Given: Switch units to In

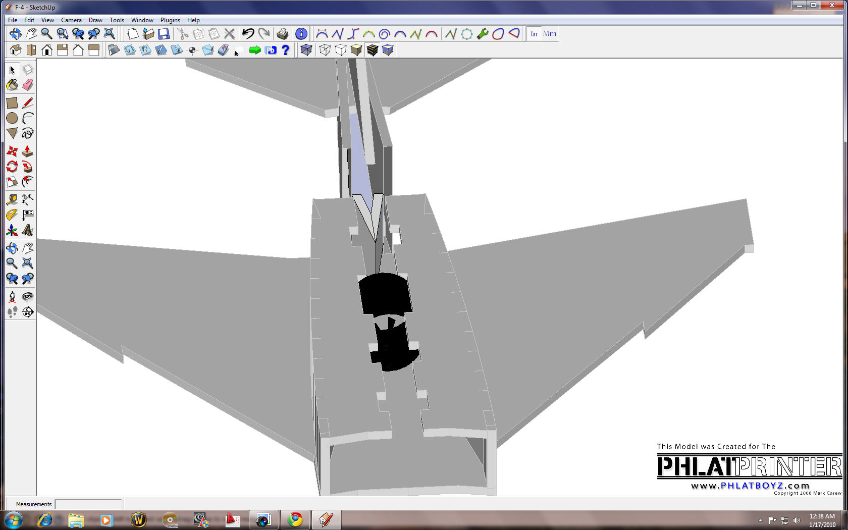Looking at the screenshot, I should click(x=534, y=34).
